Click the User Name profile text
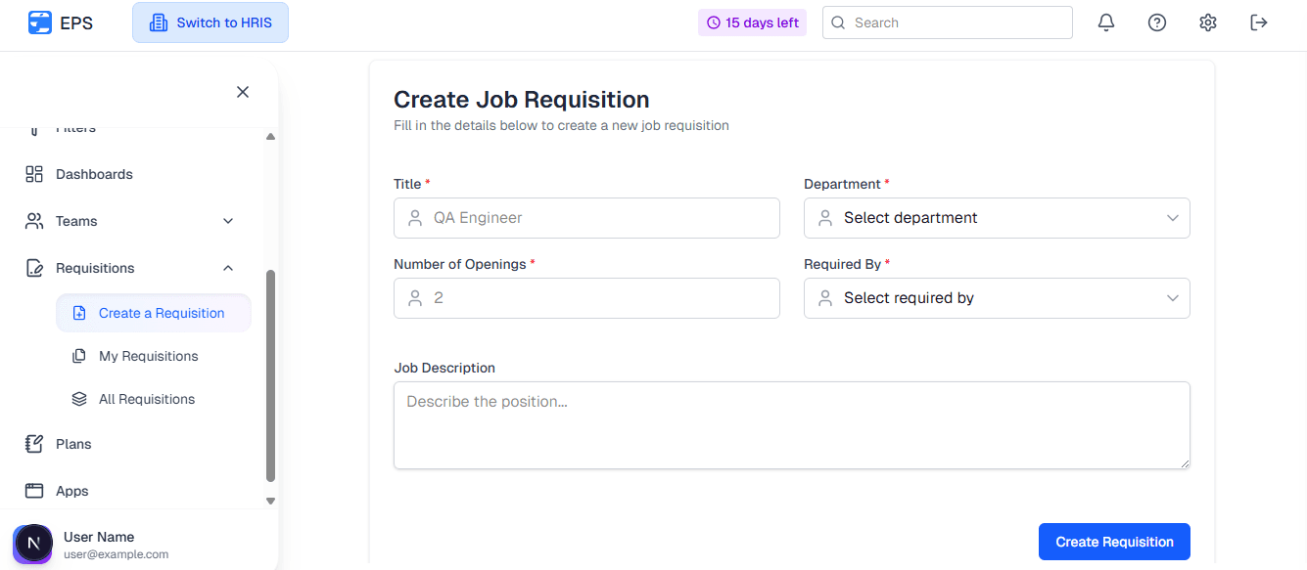1307x570 pixels. (x=99, y=537)
